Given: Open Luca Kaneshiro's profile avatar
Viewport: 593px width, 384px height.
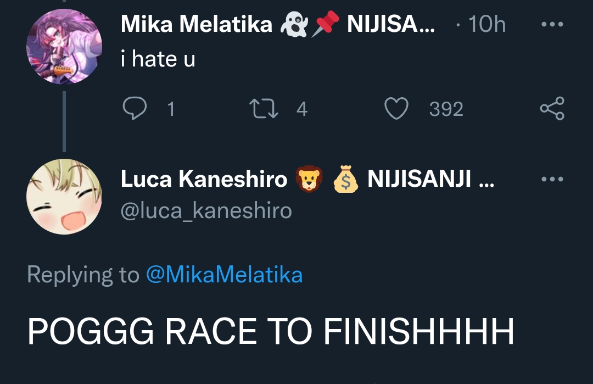Looking at the screenshot, I should click(64, 197).
